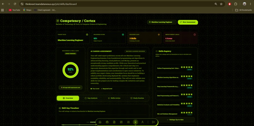Click the New Assessment button
This screenshot has height=126, width=254.
(188, 22)
